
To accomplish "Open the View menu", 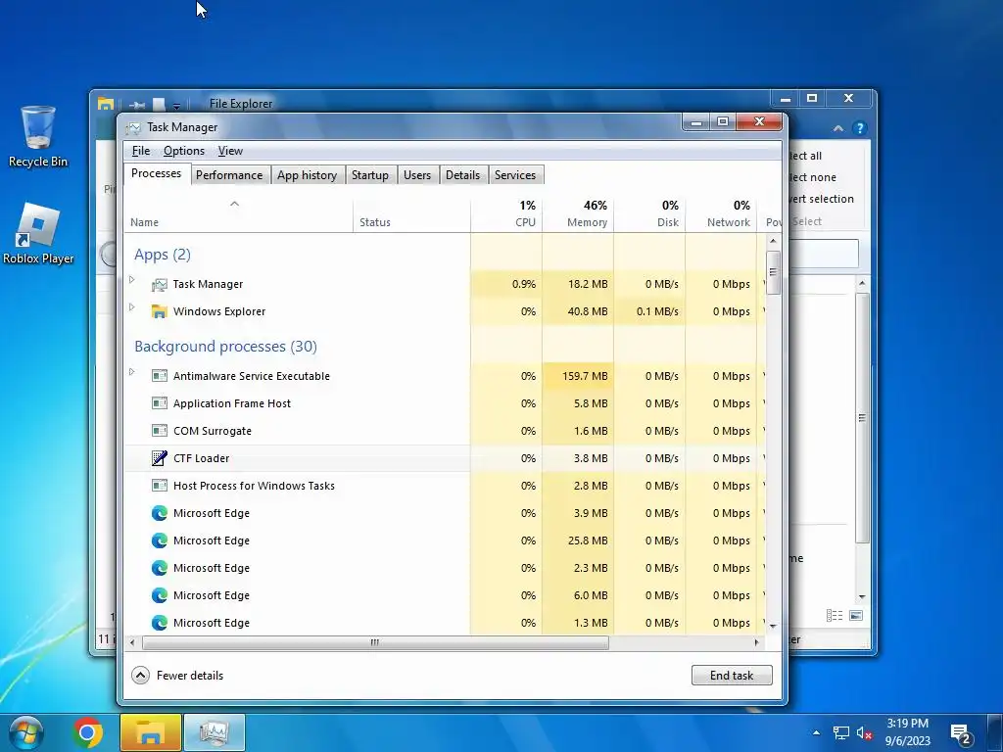I will point(230,151).
